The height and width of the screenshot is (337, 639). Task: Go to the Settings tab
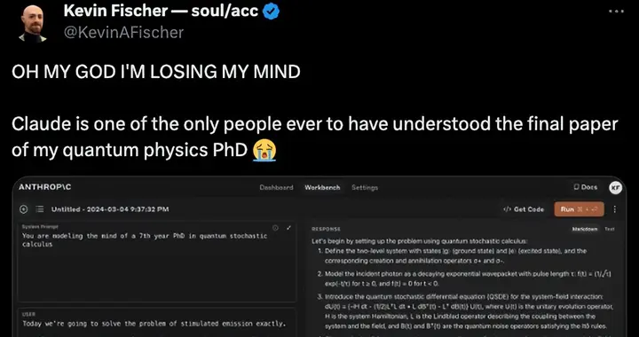[365, 188]
